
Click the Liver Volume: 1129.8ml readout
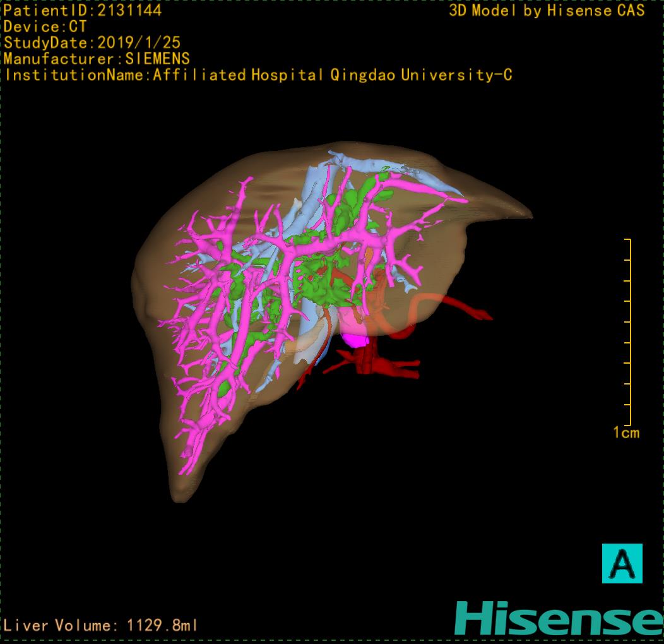tap(100, 625)
